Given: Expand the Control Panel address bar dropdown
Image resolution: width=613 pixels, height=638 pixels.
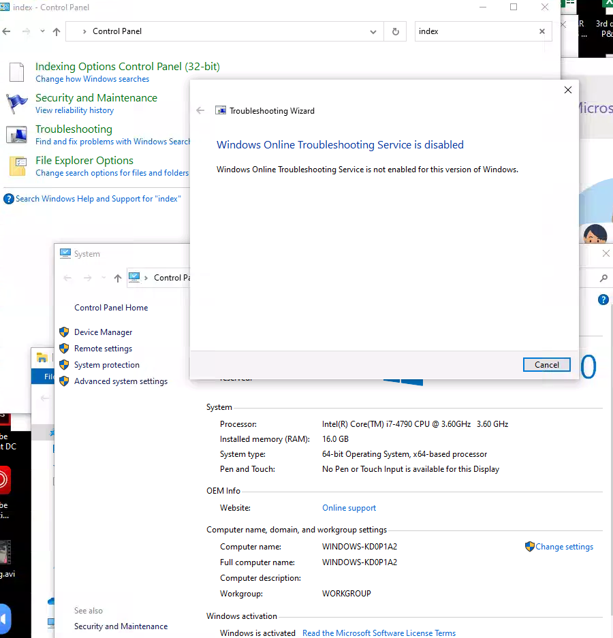Looking at the screenshot, I should pos(373,31).
